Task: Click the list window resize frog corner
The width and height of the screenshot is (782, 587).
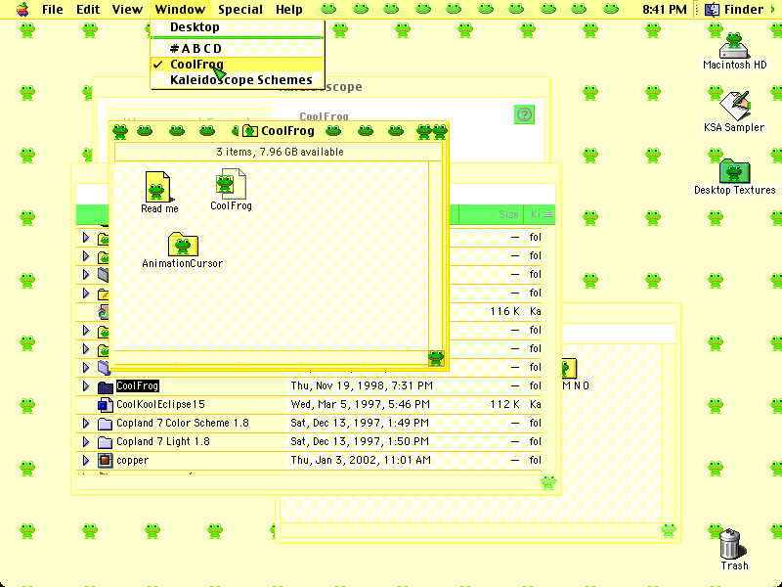Action: pos(548,481)
